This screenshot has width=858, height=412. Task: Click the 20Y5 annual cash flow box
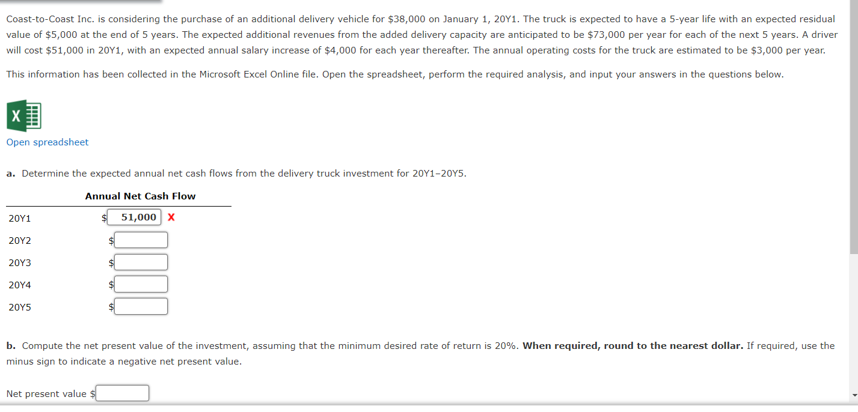pyautogui.click(x=141, y=306)
